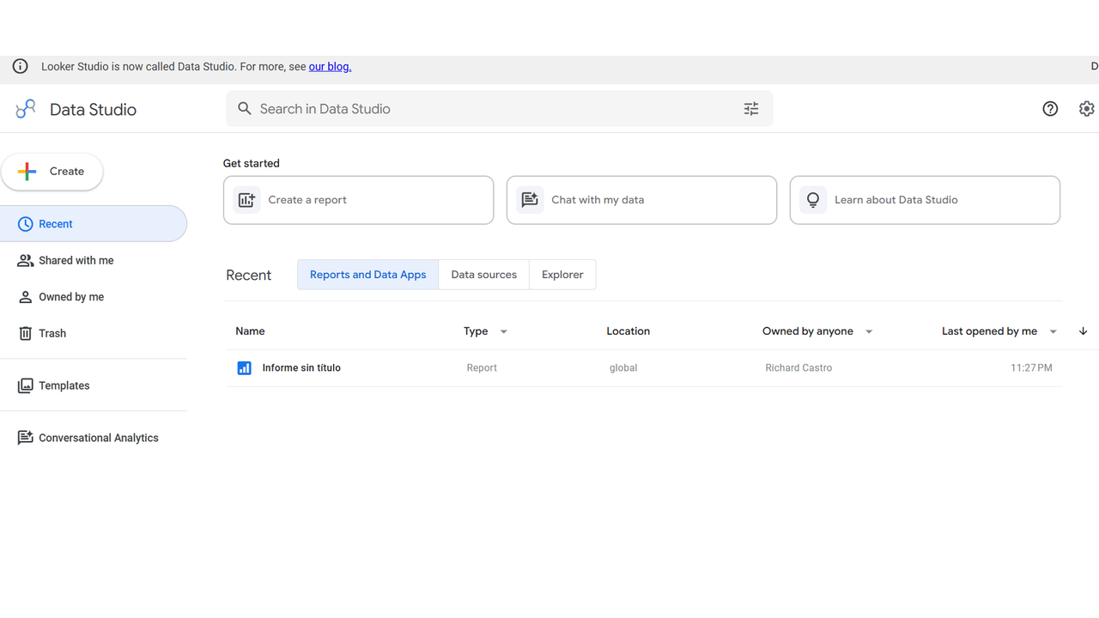Image resolution: width=1099 pixels, height=618 pixels.
Task: Sort by the Name column header
Action: point(251,331)
